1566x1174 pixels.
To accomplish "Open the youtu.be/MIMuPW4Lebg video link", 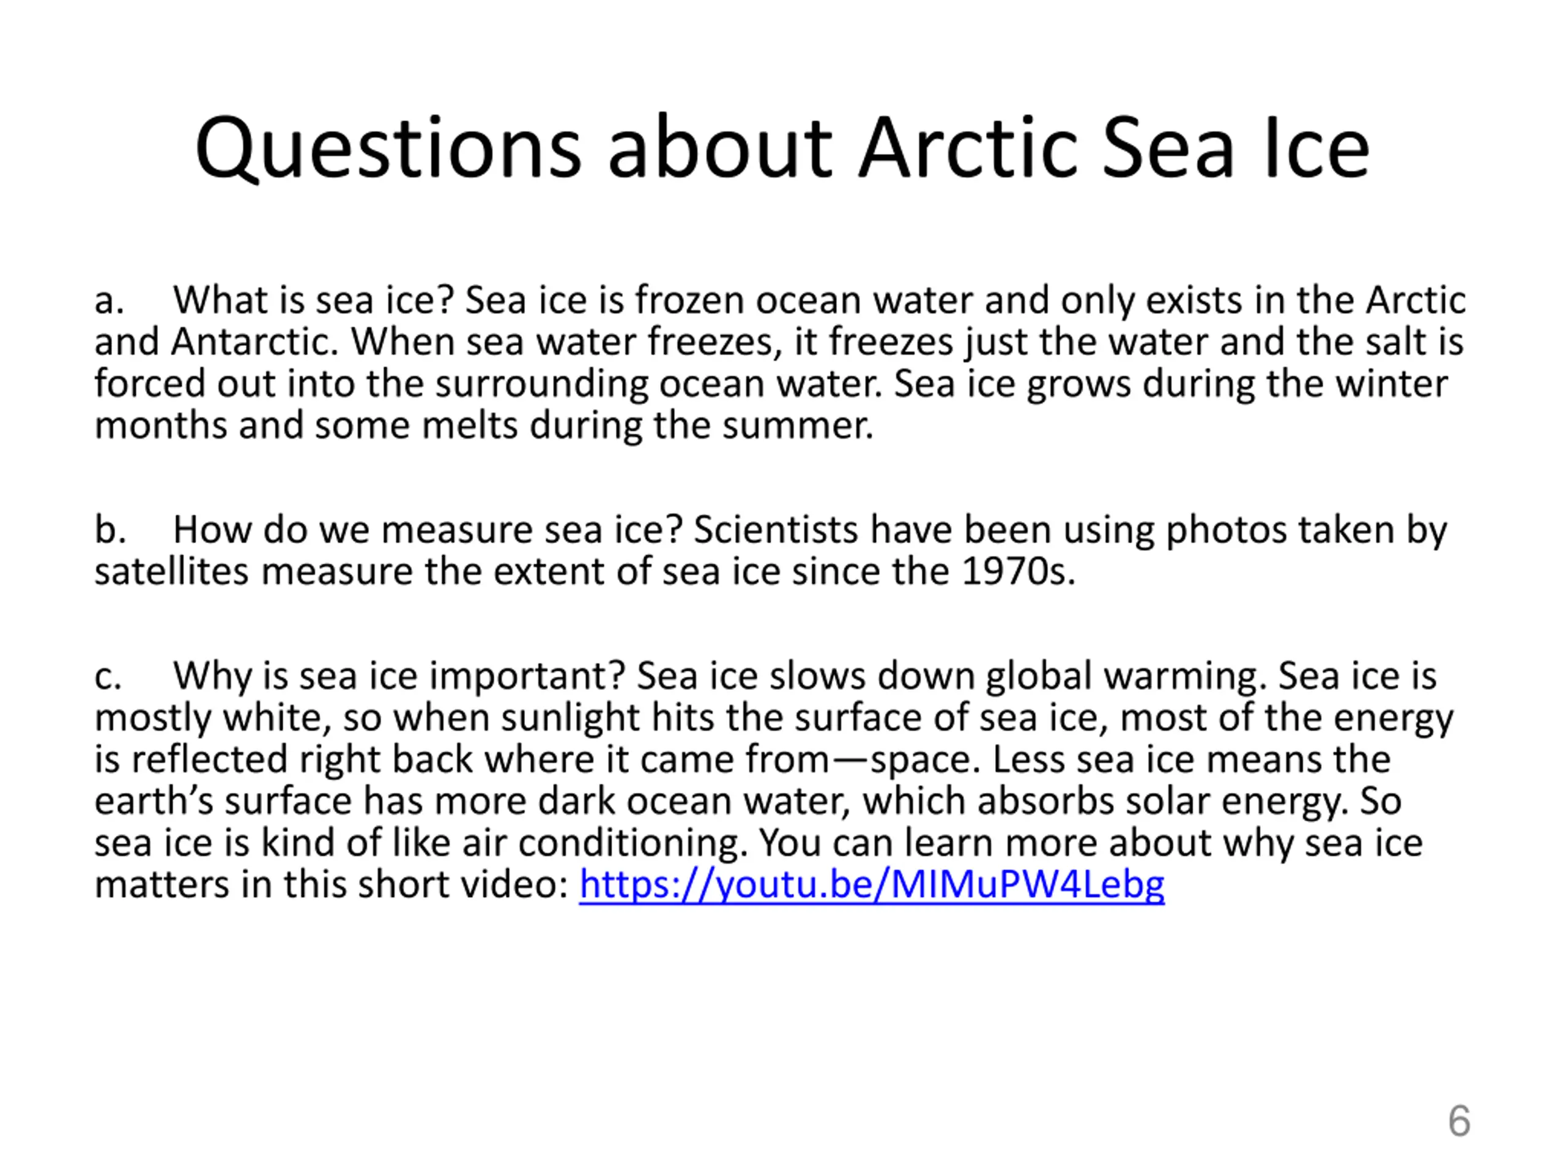I will click(x=872, y=885).
